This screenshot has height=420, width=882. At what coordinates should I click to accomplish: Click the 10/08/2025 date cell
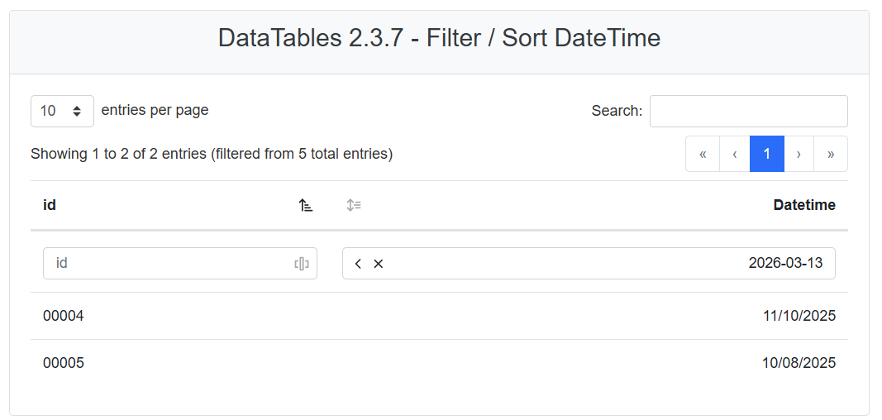click(799, 363)
